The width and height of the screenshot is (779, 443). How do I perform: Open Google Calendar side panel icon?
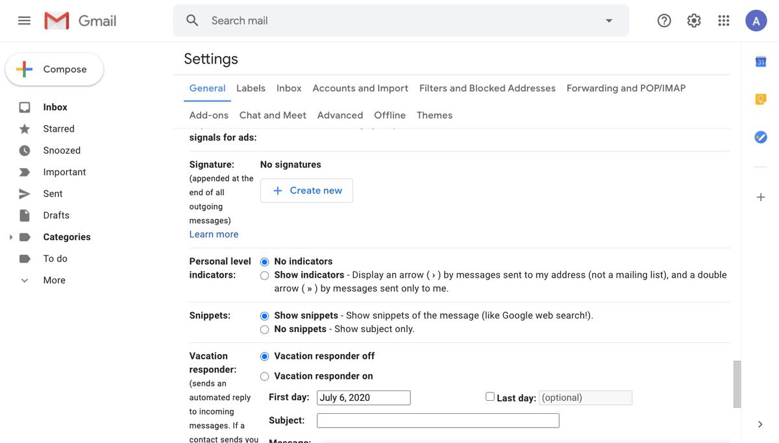[x=761, y=62]
